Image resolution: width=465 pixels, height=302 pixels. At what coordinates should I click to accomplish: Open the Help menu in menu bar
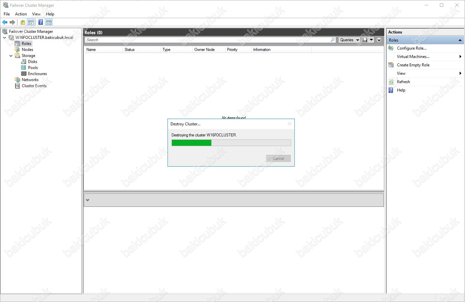[x=50, y=14]
